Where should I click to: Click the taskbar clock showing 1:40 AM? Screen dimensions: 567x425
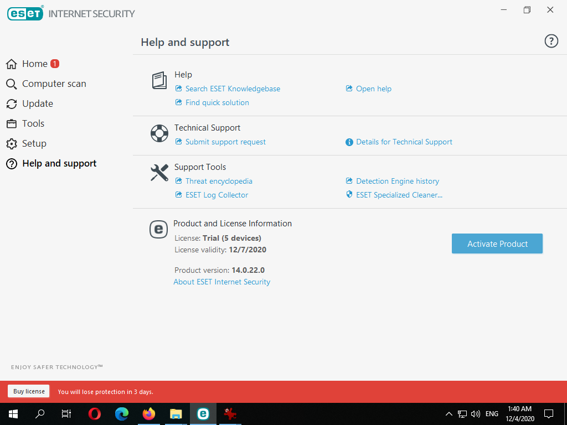(519, 414)
